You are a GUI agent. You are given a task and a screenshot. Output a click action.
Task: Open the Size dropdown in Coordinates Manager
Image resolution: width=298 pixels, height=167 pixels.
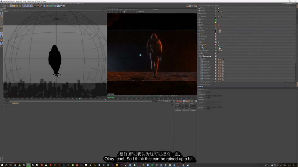pyautogui.click(x=185, y=110)
